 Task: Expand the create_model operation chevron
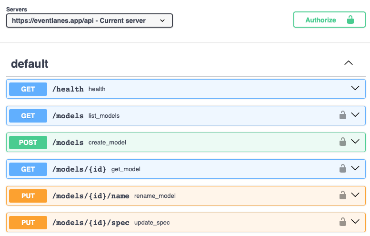point(355,142)
